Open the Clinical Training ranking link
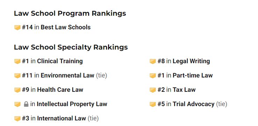The image size is (258, 126). click(x=60, y=61)
